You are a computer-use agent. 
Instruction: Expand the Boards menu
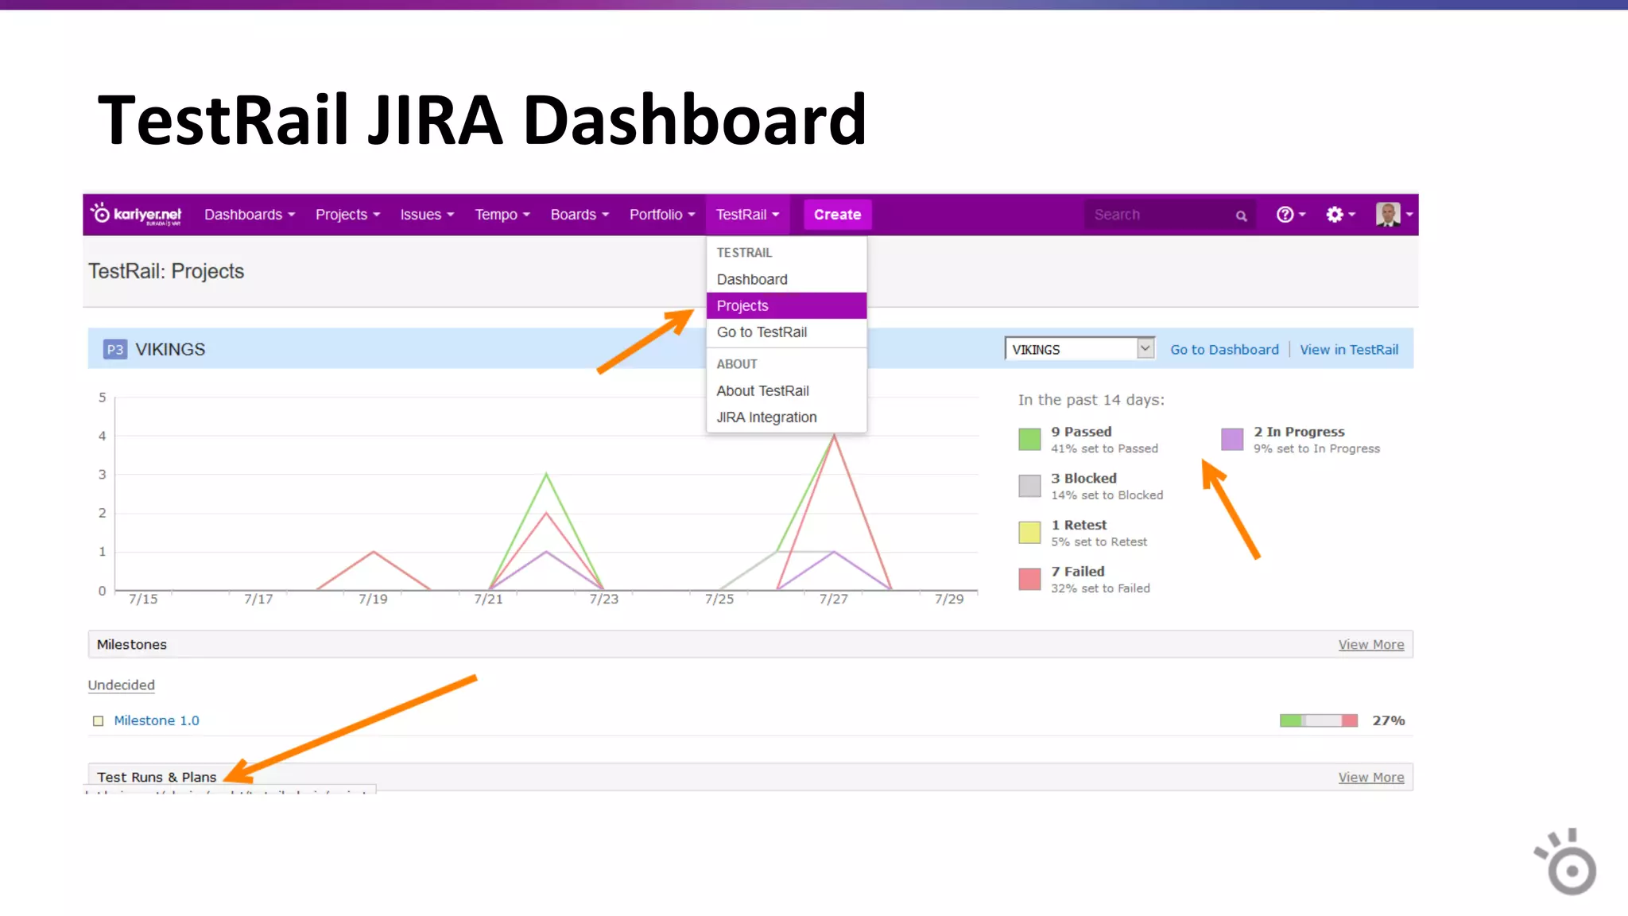(x=579, y=215)
